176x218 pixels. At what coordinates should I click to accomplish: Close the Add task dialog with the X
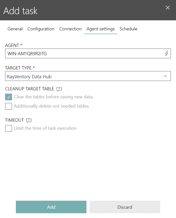pos(167,8)
